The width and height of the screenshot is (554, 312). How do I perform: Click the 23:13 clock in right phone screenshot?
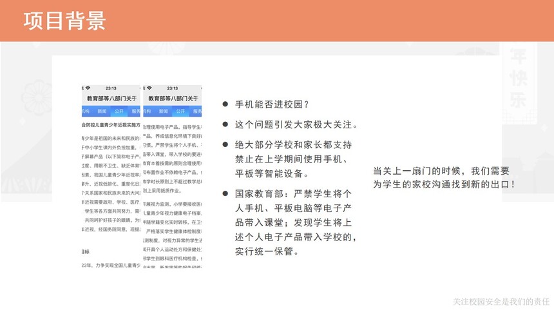click(x=172, y=88)
